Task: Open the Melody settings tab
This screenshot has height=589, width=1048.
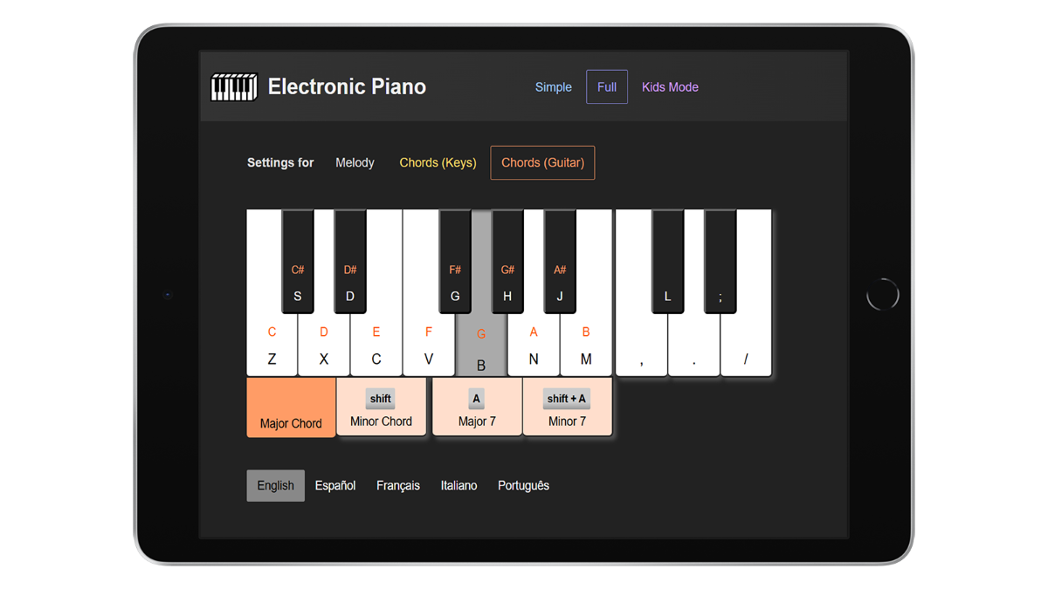Action: tap(355, 162)
